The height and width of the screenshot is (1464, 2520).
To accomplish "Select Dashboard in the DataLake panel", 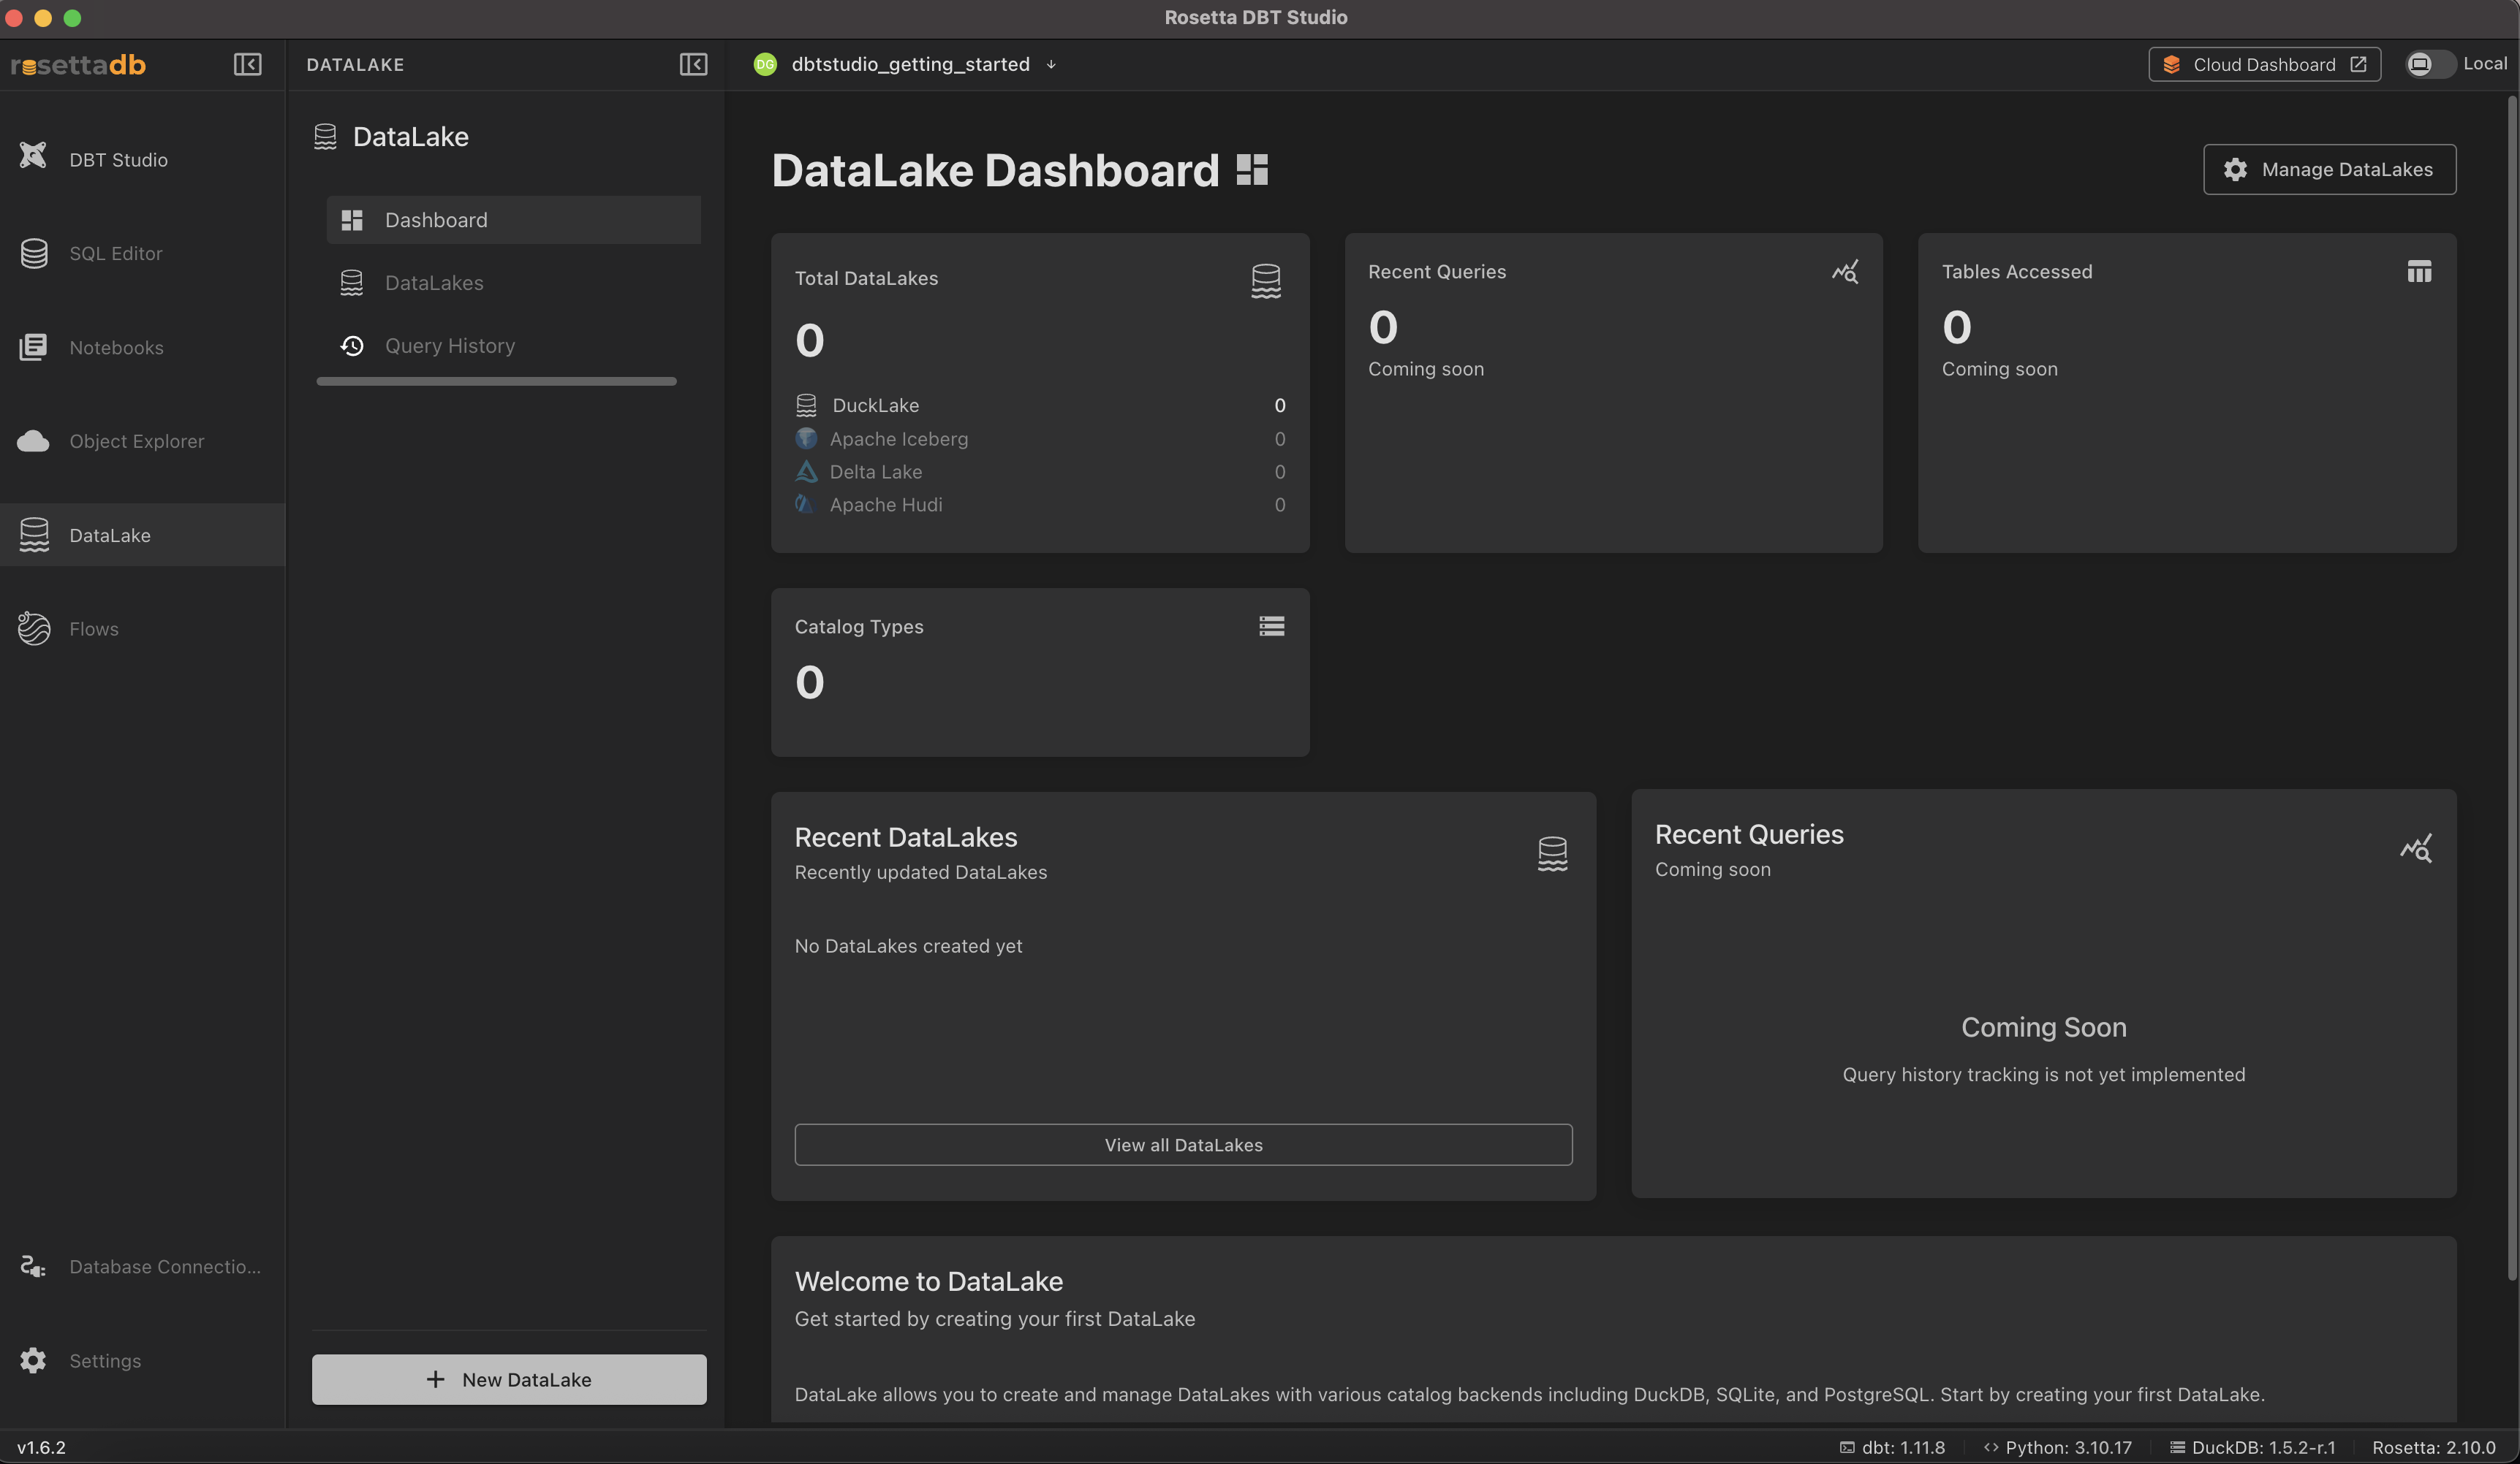I will (x=513, y=220).
